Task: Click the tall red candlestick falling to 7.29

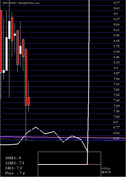Action: click(x=26, y=77)
